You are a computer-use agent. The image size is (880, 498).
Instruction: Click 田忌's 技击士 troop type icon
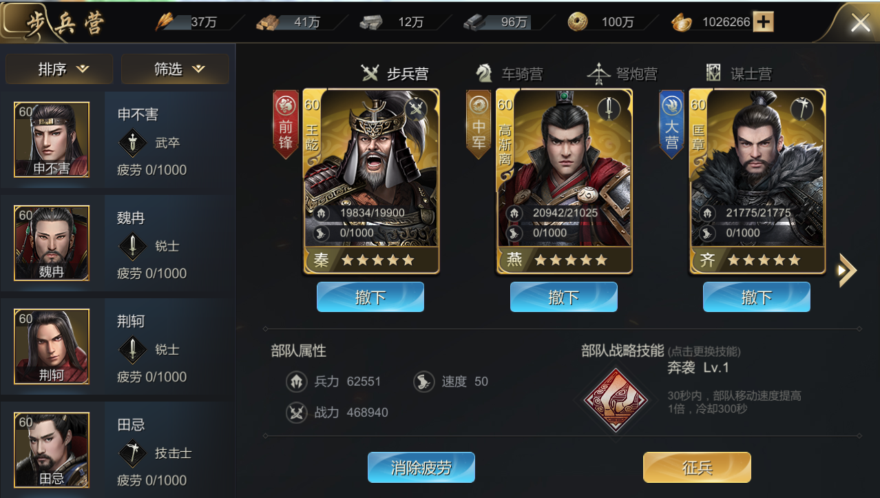(132, 453)
